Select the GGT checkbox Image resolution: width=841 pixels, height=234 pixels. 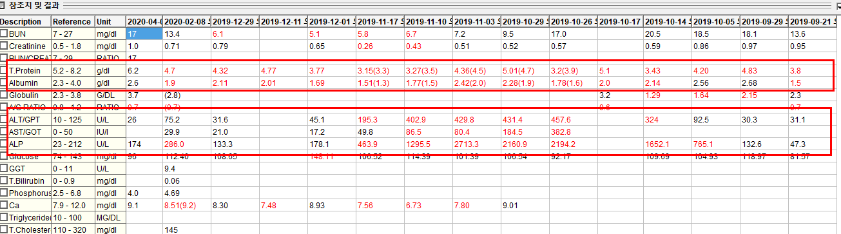pos(5,168)
